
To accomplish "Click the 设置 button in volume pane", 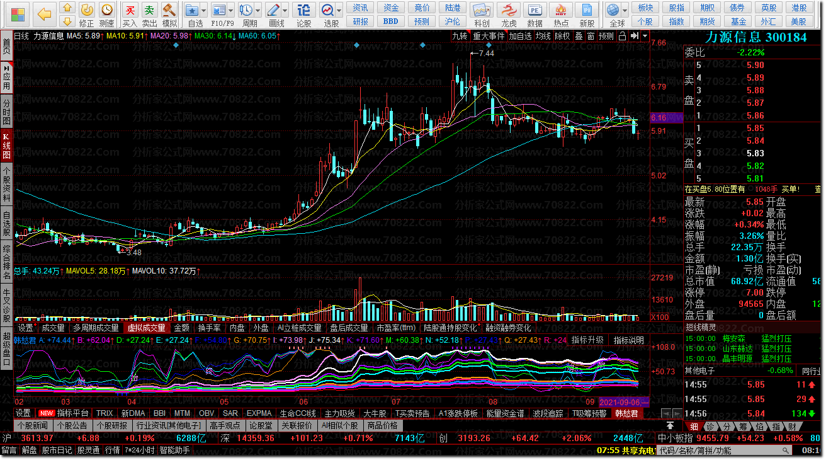I will (25, 328).
